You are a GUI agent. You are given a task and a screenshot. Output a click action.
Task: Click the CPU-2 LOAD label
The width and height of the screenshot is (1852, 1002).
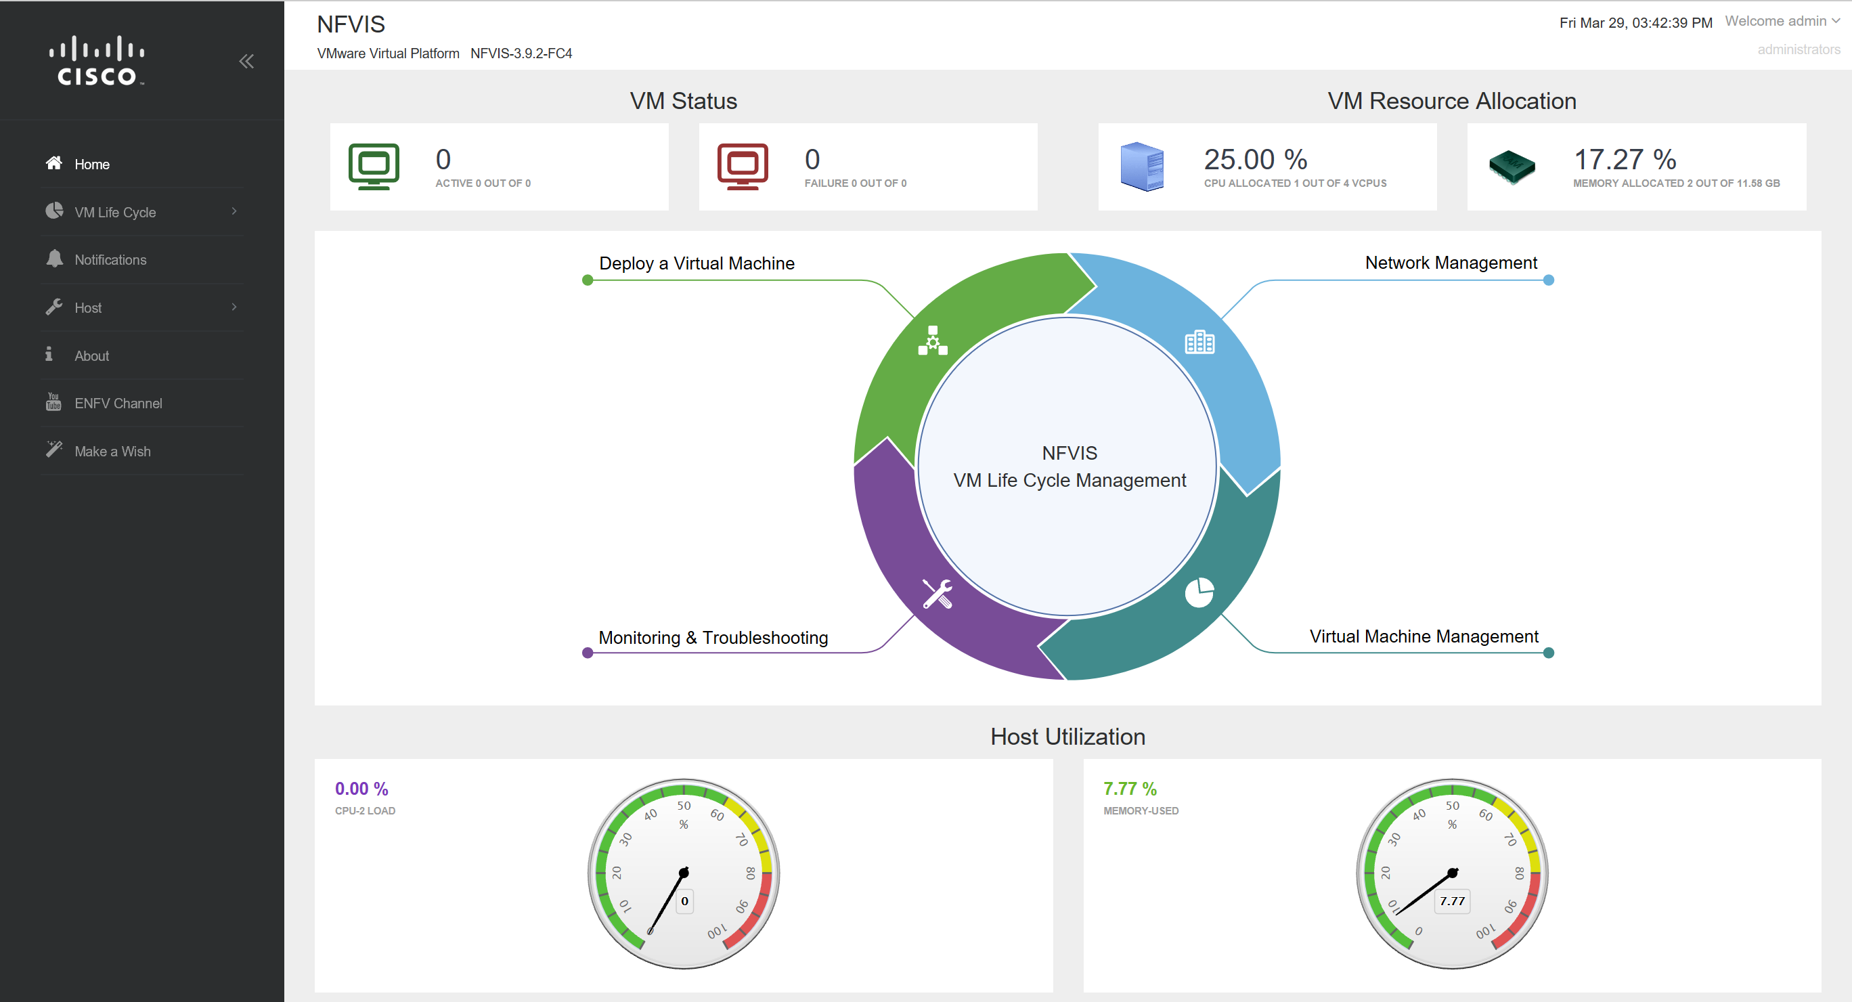[x=366, y=810]
